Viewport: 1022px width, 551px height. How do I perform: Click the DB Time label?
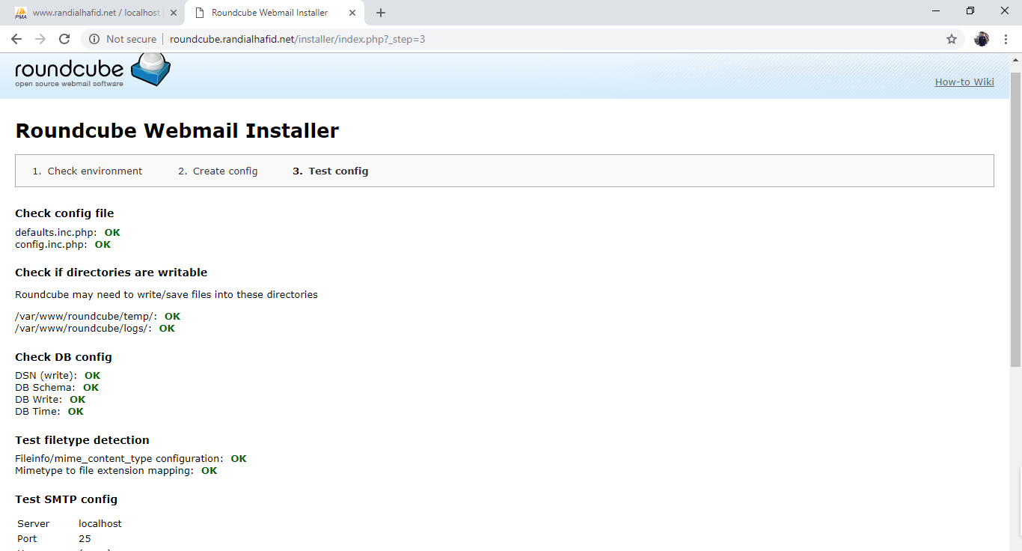[x=37, y=412]
